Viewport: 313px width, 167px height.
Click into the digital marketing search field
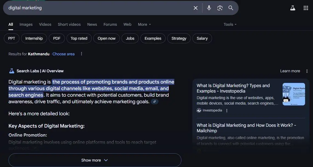click(x=98, y=8)
